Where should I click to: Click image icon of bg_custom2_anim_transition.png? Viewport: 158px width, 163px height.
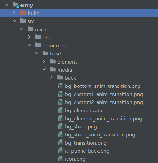(60, 102)
